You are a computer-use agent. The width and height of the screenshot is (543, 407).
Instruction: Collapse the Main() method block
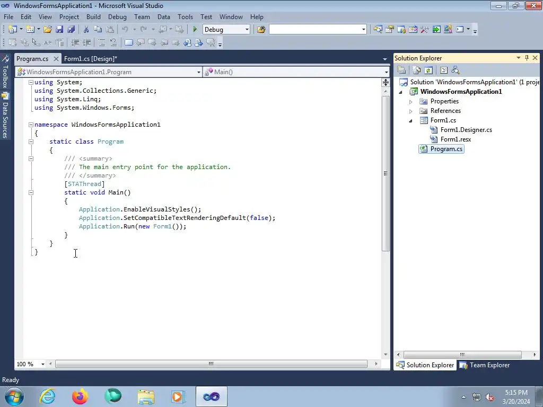(x=31, y=192)
